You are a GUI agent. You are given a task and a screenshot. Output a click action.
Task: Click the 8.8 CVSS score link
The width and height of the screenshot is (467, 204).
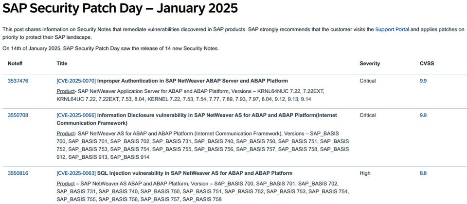tap(423, 173)
